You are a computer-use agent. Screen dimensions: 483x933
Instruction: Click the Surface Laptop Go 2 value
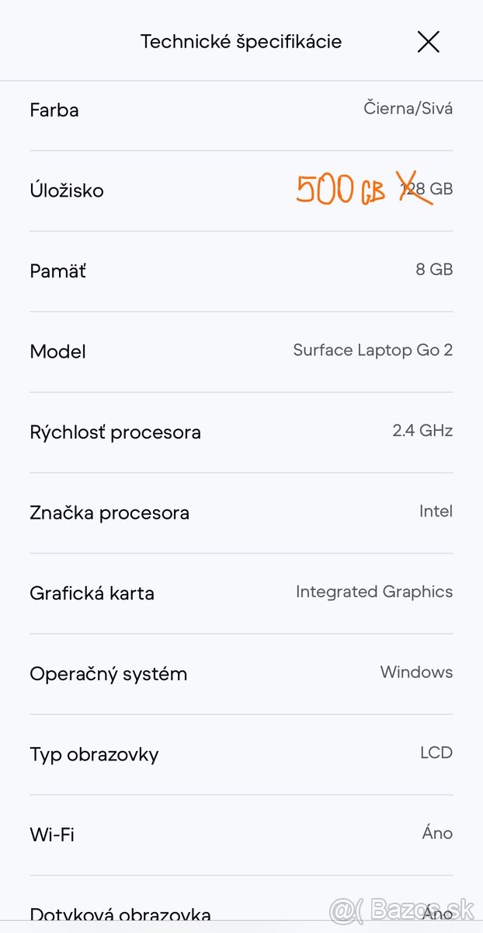coord(373,351)
